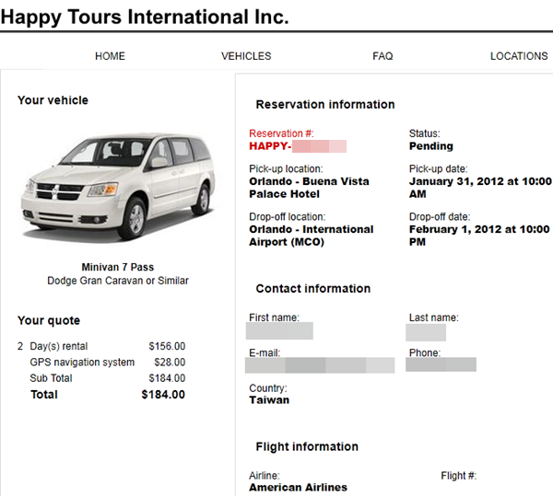Click the Minivan 7 Pass vehicle name
Screen dimensions: 553x496
[118, 267]
